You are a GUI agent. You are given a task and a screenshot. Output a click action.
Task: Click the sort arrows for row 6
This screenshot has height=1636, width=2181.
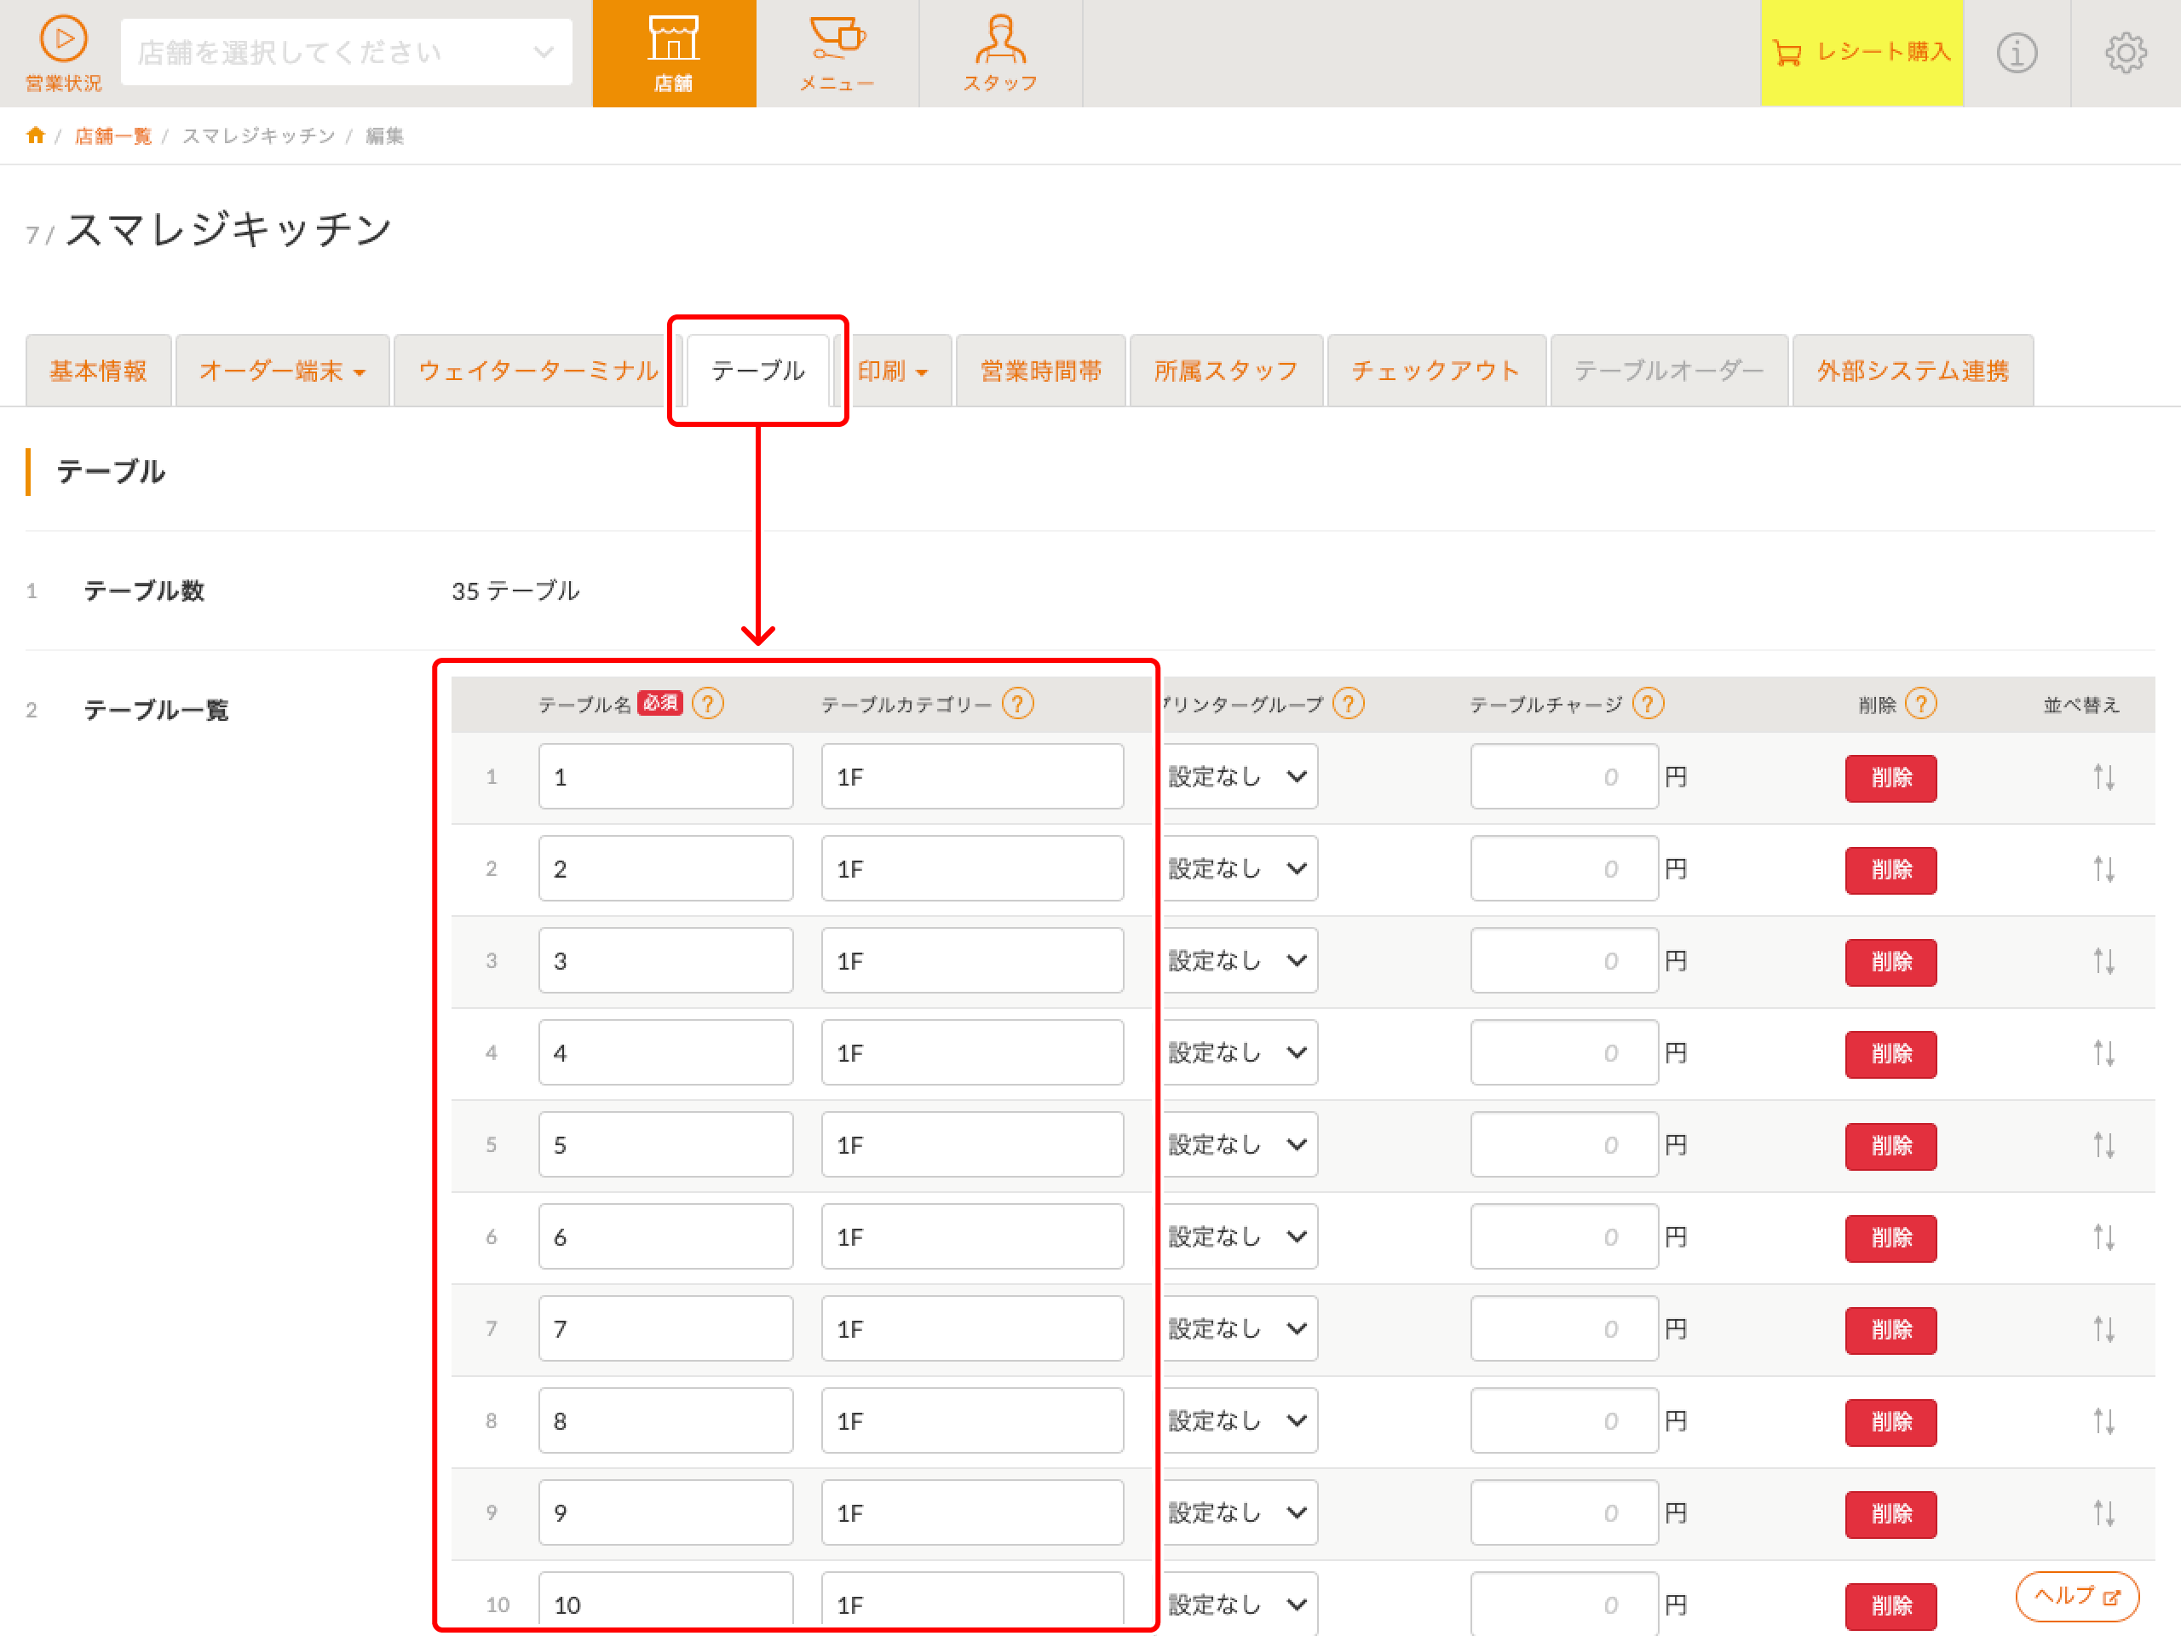2104,1236
